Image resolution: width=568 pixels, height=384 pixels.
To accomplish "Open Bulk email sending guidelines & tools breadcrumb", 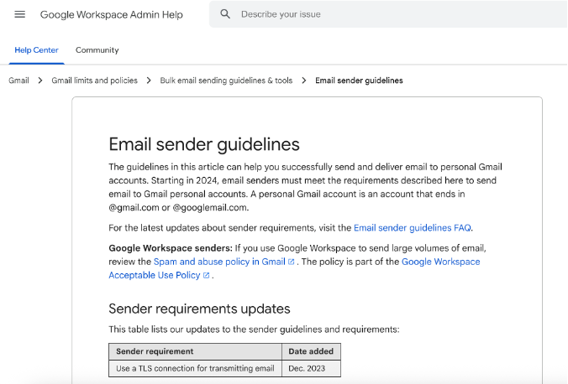I will (x=226, y=80).
